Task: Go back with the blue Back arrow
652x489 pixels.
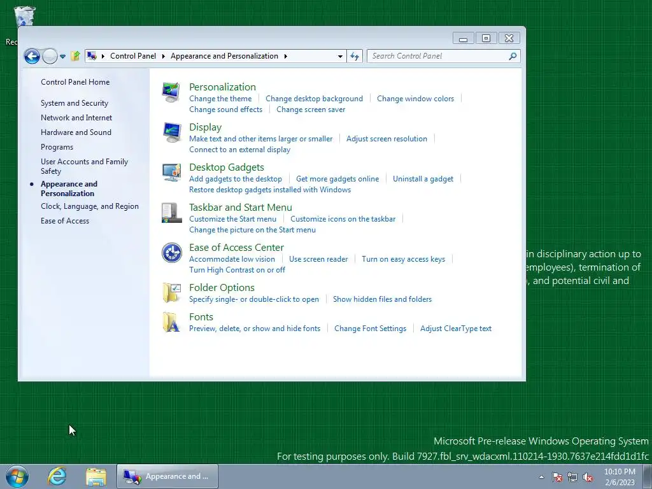Action: pos(32,56)
